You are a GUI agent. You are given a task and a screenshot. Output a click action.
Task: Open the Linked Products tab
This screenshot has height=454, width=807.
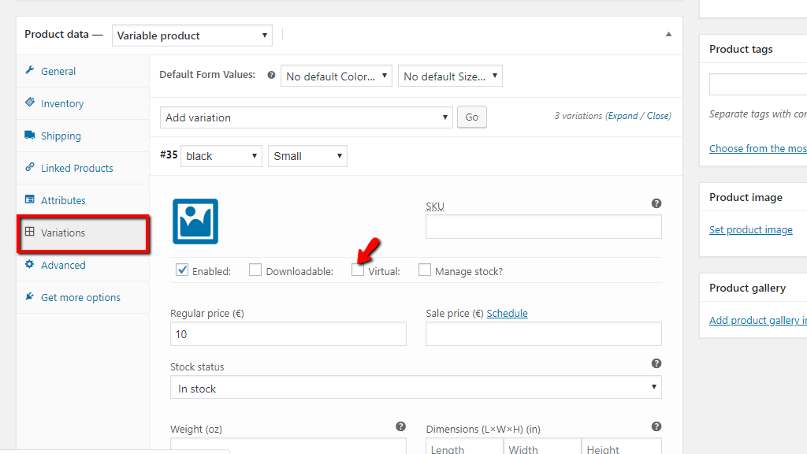(83, 169)
